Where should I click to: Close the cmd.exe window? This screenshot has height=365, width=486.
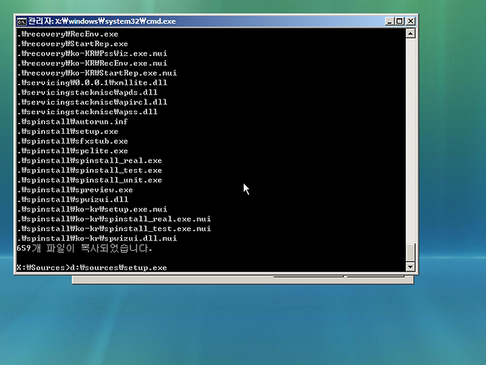point(410,21)
